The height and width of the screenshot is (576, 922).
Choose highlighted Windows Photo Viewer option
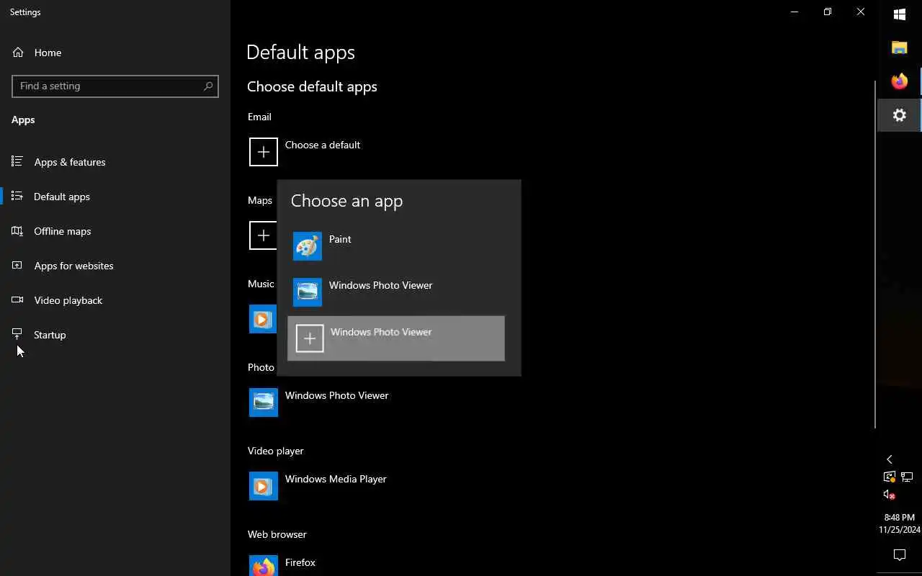(395, 338)
